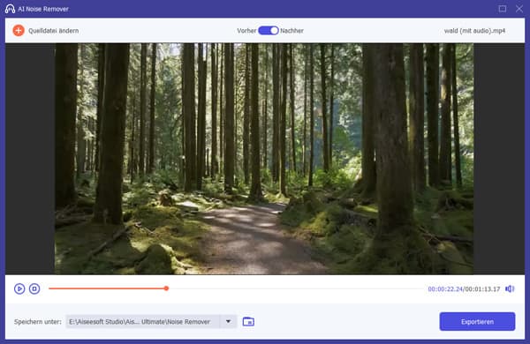The height and width of the screenshot is (344, 530).
Task: Maximize the AI Noise Remover window
Action: [x=503, y=9]
